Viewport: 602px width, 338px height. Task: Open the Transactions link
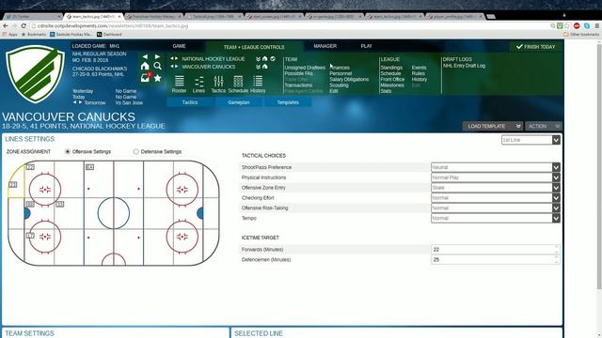(298, 85)
